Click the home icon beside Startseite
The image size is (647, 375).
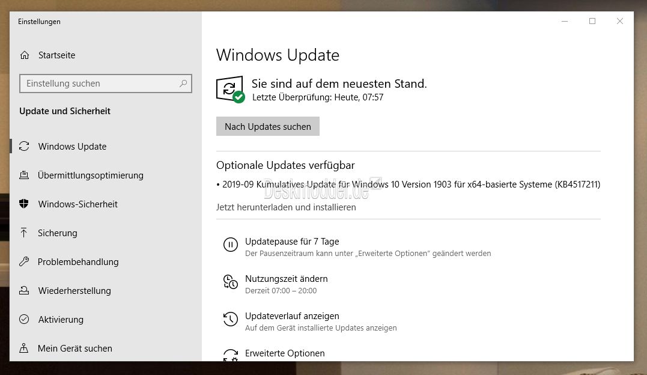(x=25, y=55)
